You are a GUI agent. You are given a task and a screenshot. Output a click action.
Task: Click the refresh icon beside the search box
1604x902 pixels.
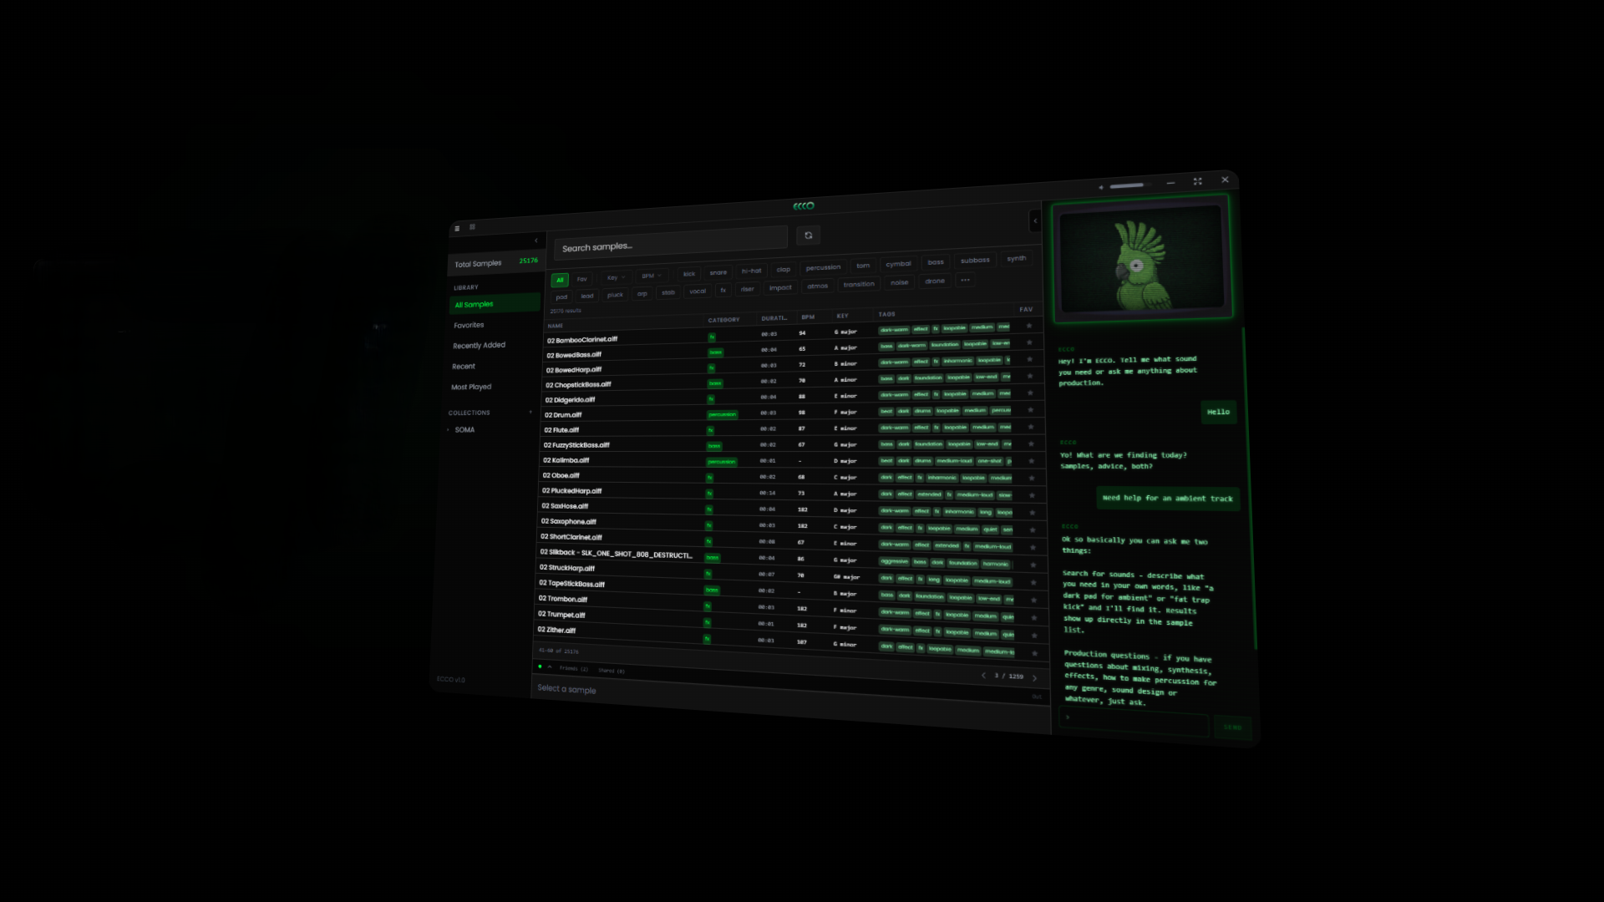point(808,236)
